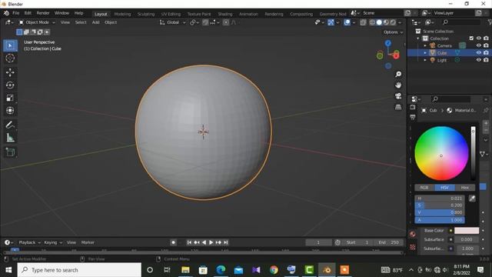
Task: Click the End frame 250 field
Action: click(x=389, y=242)
